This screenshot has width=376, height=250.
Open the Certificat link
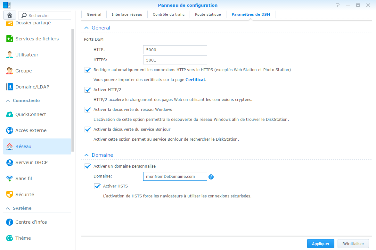click(x=195, y=80)
